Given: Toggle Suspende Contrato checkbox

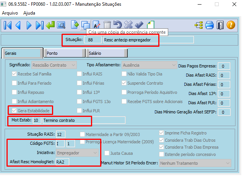Looking at the screenshot, I should click(x=124, y=83).
